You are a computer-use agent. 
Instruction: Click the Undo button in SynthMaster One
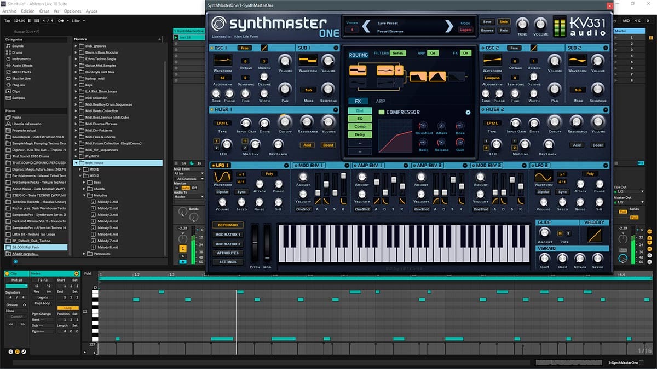coord(504,22)
